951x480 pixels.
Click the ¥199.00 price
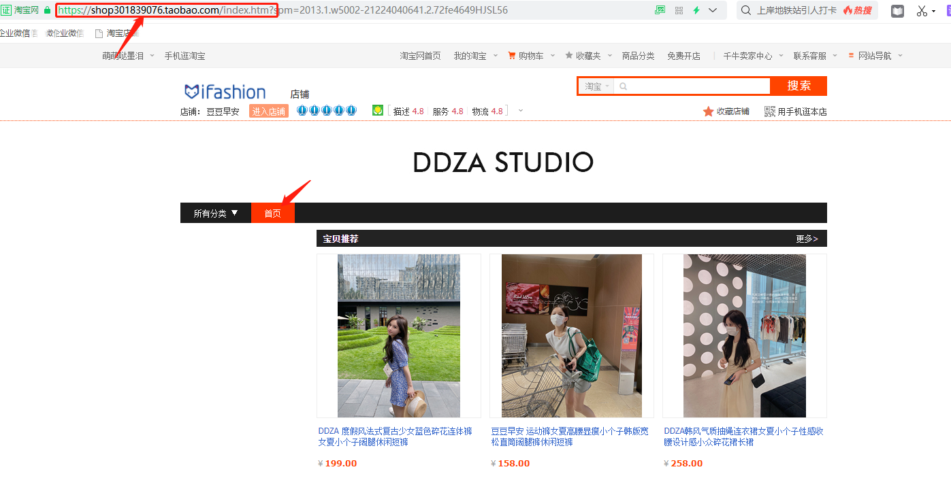tap(338, 464)
